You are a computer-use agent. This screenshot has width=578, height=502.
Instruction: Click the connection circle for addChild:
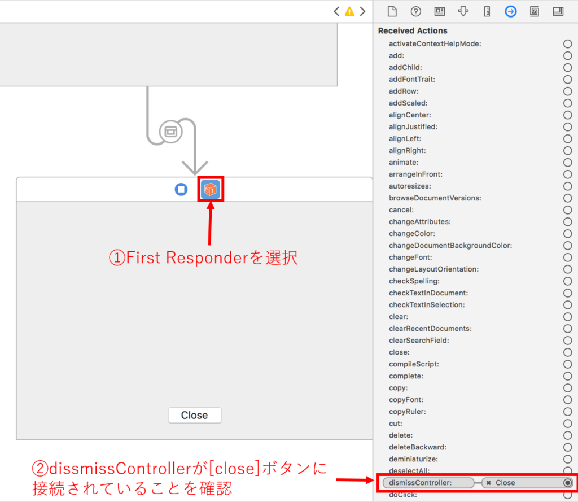(x=567, y=68)
